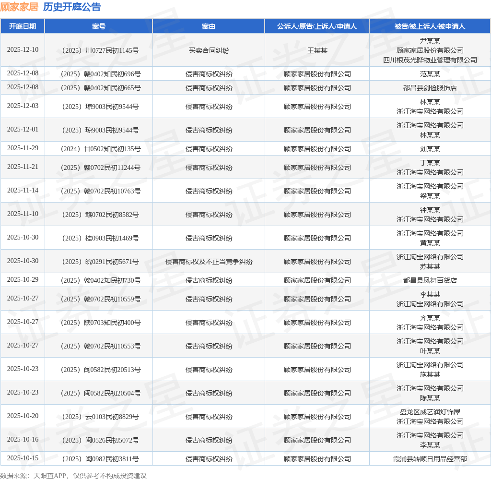Screen dimensions: 491x480
Task: Select the 案由 column header
Action: [209, 26]
